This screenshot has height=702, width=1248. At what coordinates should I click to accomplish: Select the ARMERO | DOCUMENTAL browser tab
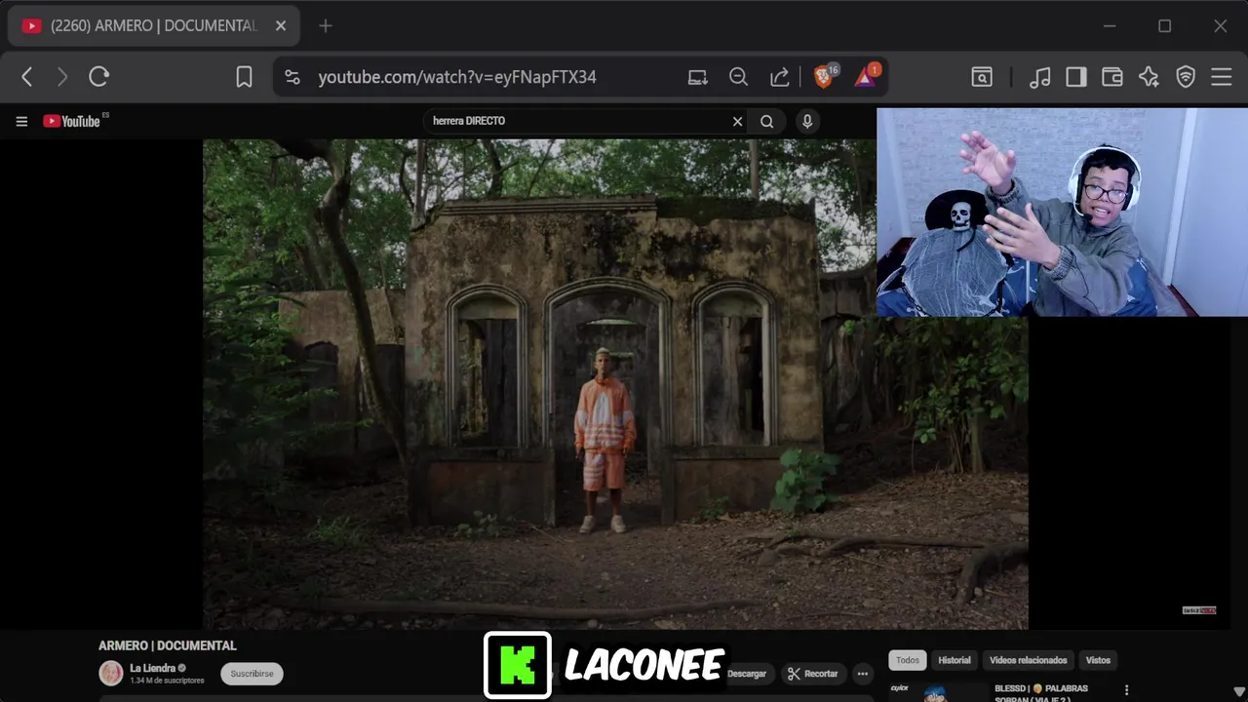[x=154, y=26]
